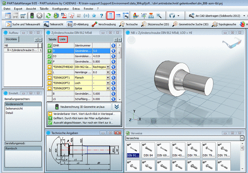The image size is (248, 173).
Task: Remove the filter on row D
Action: 49,51
